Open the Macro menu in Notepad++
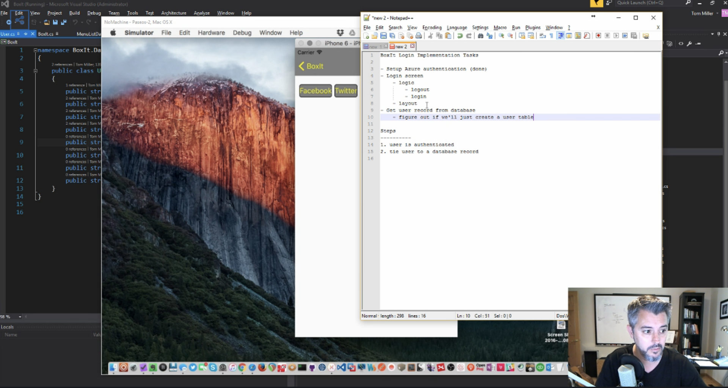Screen dimensions: 728x388 pyautogui.click(x=500, y=27)
